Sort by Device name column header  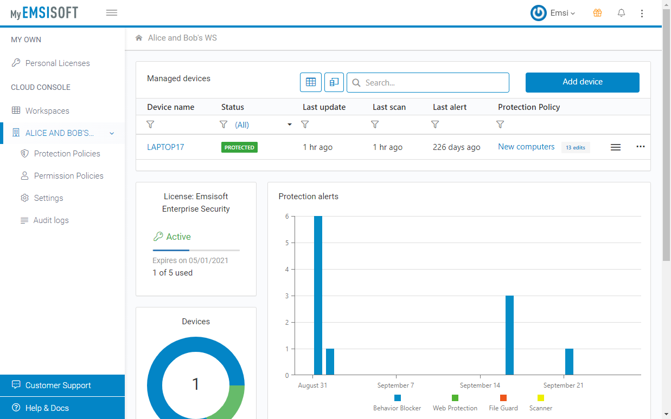pos(170,107)
